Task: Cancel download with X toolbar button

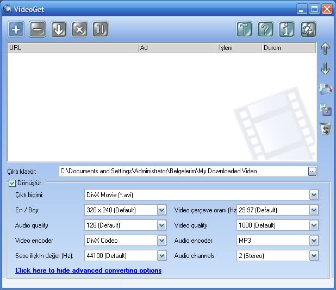Action: pos(79,29)
